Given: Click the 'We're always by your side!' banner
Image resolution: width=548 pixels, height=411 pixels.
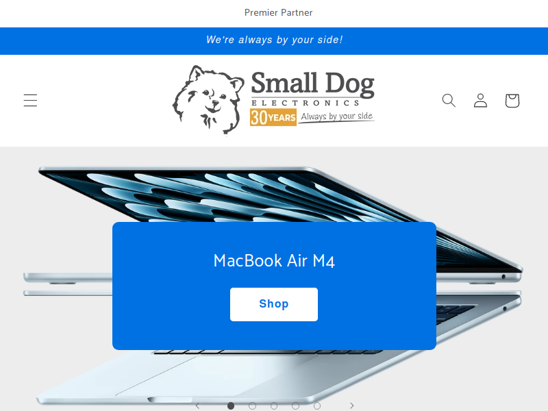Looking at the screenshot, I should (274, 40).
